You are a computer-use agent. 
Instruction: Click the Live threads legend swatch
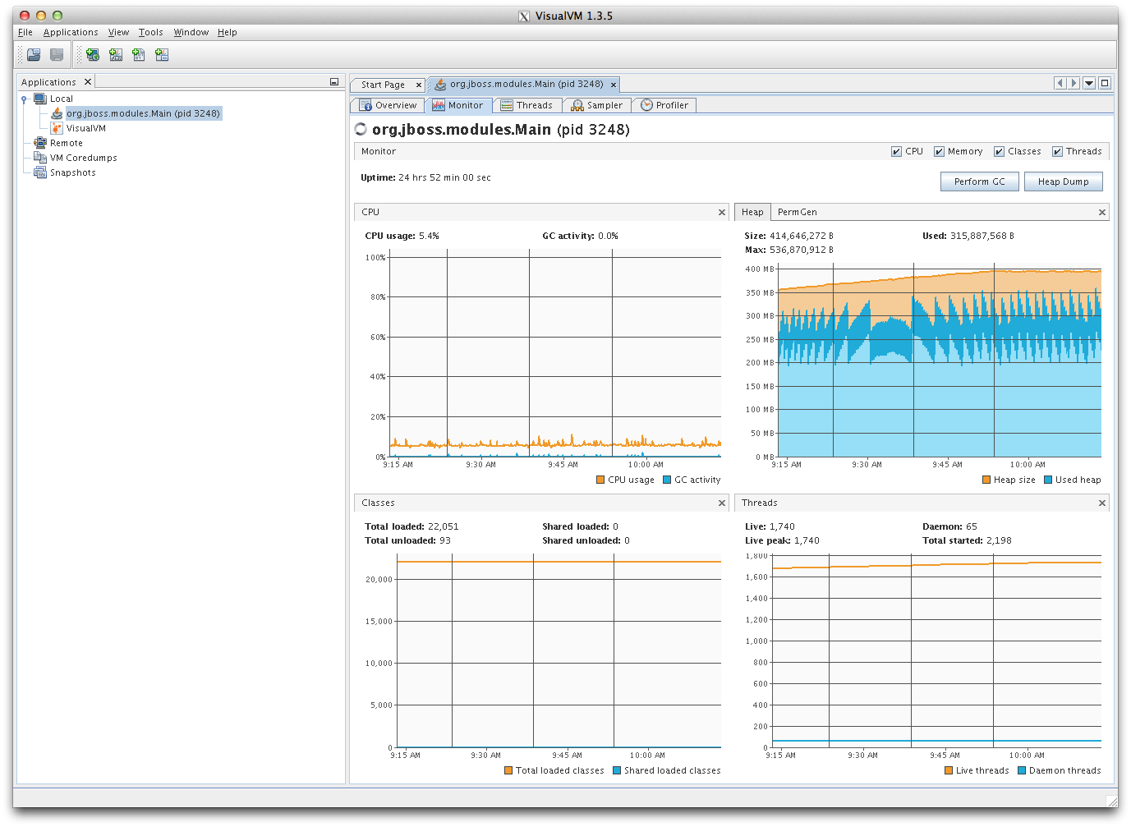point(949,770)
